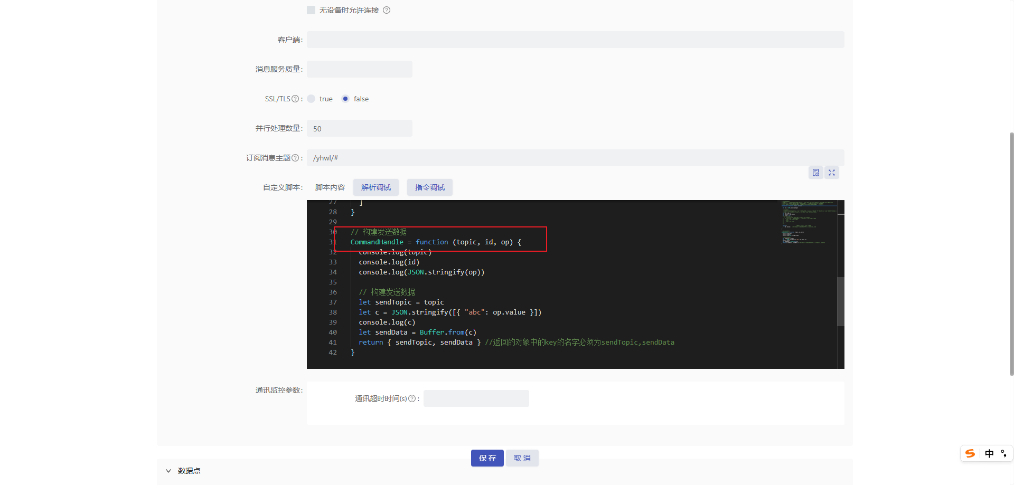
Task: Click the line 'let c = JSON.stringify' statement
Action: click(x=450, y=312)
